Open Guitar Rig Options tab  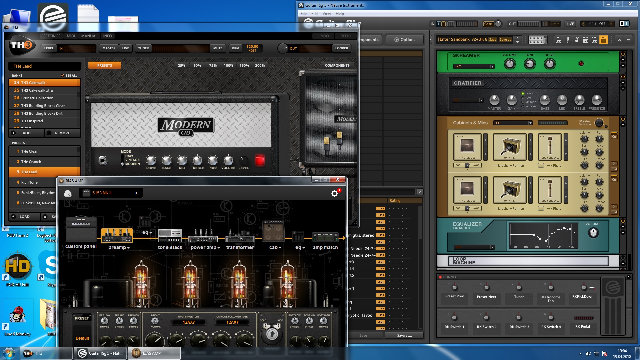405,40
